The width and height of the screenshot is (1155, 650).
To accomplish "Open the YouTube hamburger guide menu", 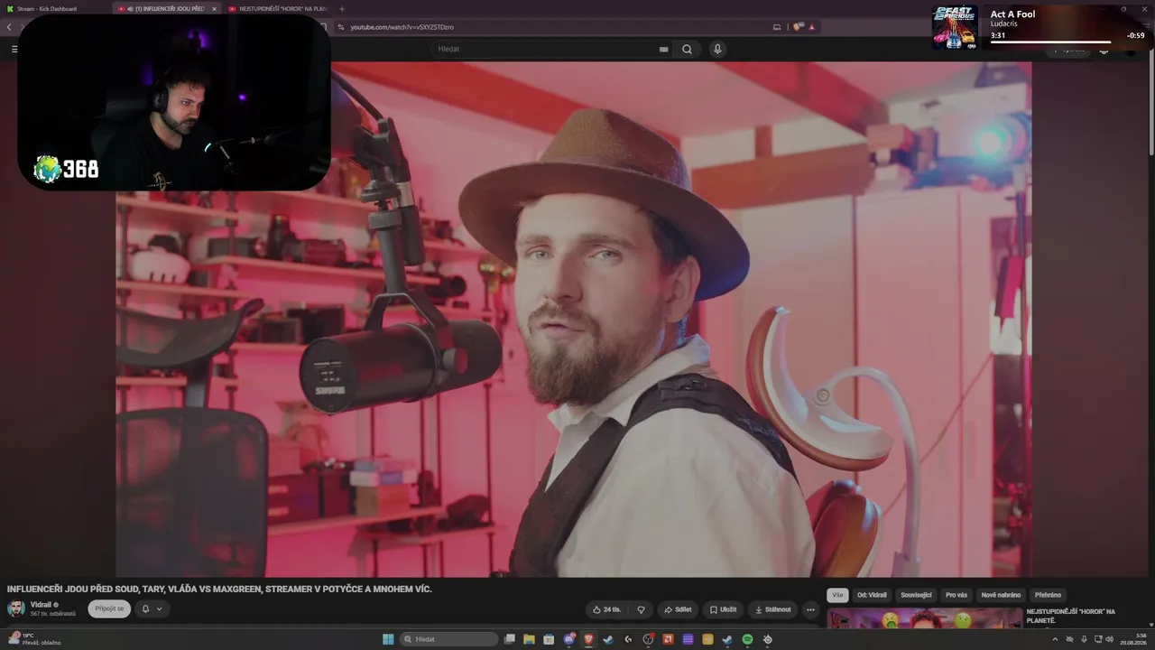I will [x=14, y=50].
